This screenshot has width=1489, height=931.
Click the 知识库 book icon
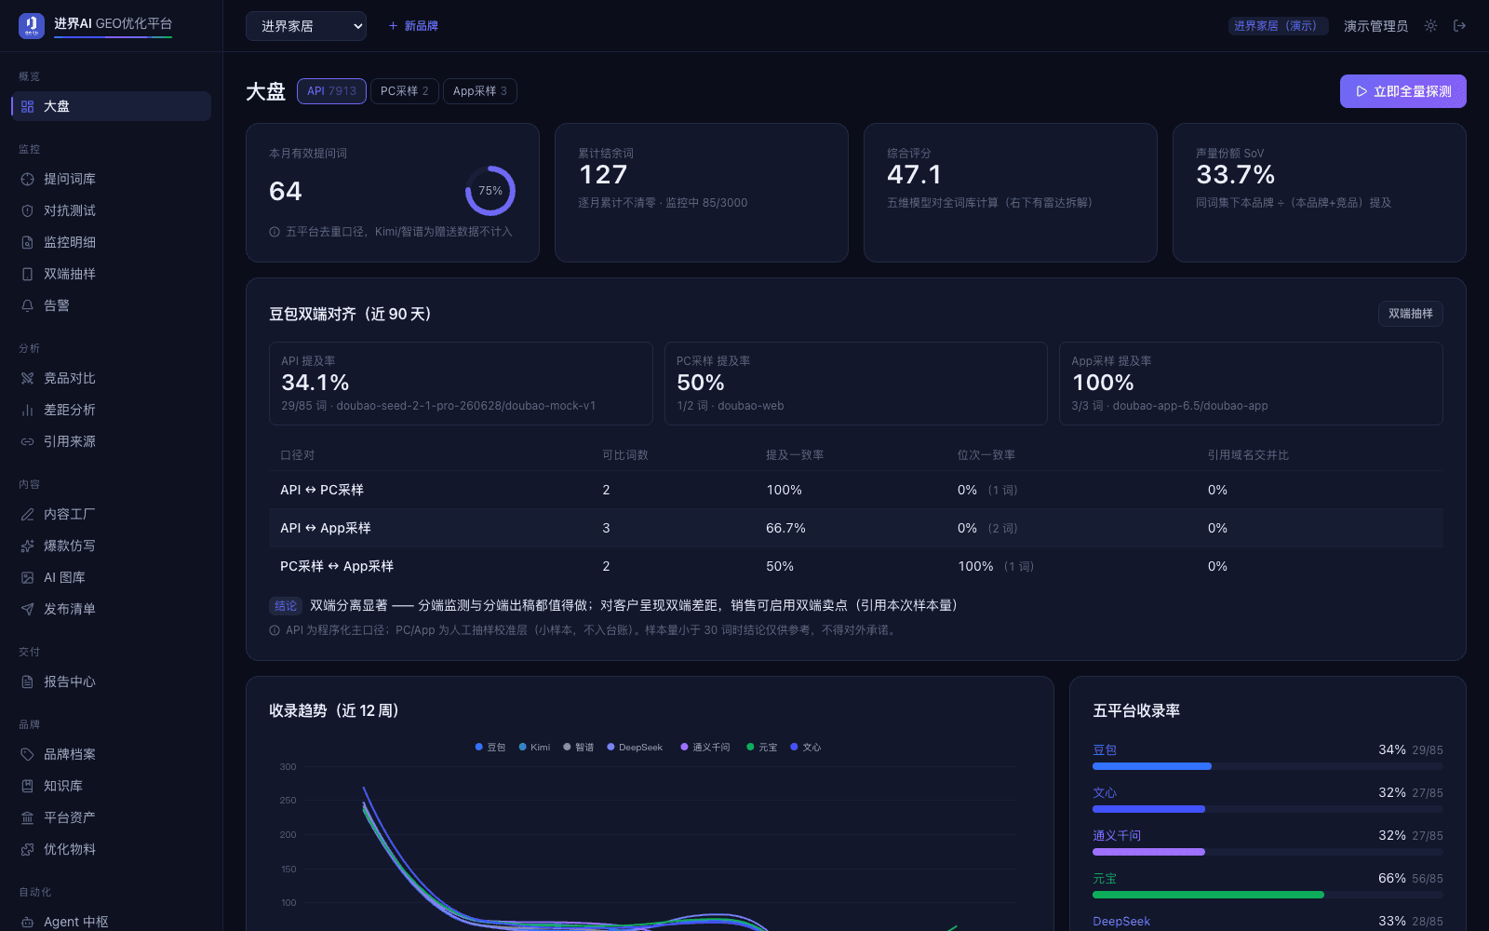(x=28, y=786)
